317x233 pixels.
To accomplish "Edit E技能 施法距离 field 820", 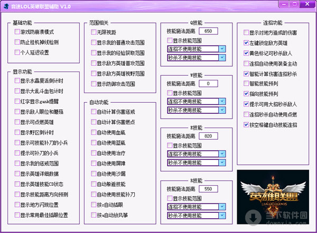I will [x=208, y=136].
